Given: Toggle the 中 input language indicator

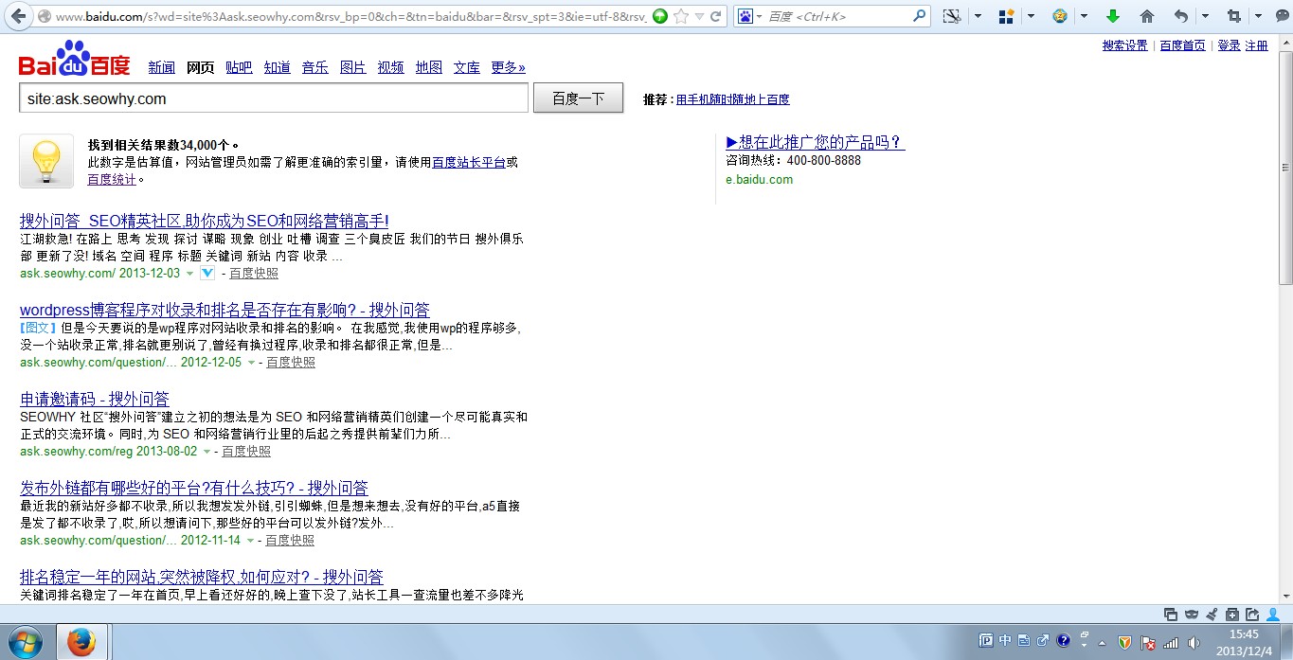Looking at the screenshot, I should click(1005, 641).
